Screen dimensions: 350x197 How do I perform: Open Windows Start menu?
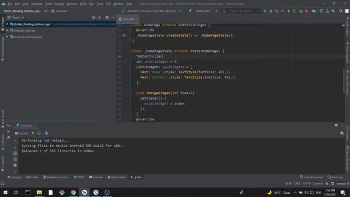(x=5, y=192)
